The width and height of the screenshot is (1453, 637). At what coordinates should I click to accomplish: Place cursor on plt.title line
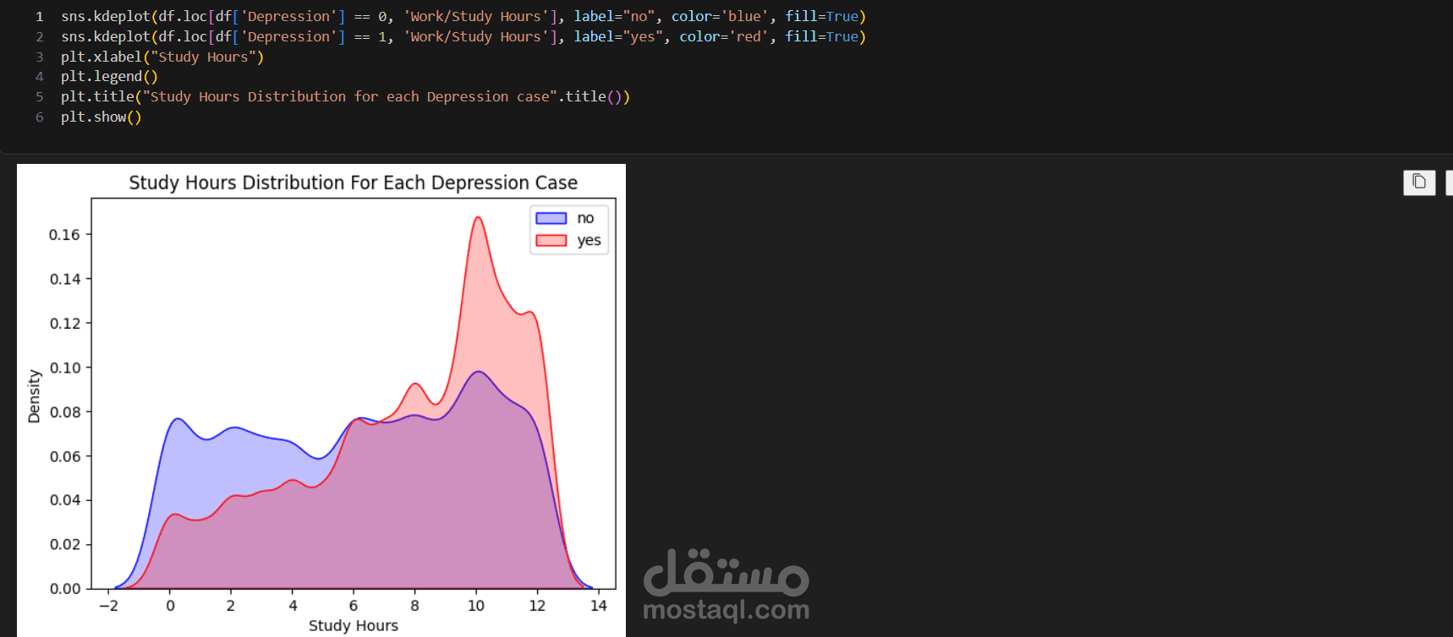[345, 97]
